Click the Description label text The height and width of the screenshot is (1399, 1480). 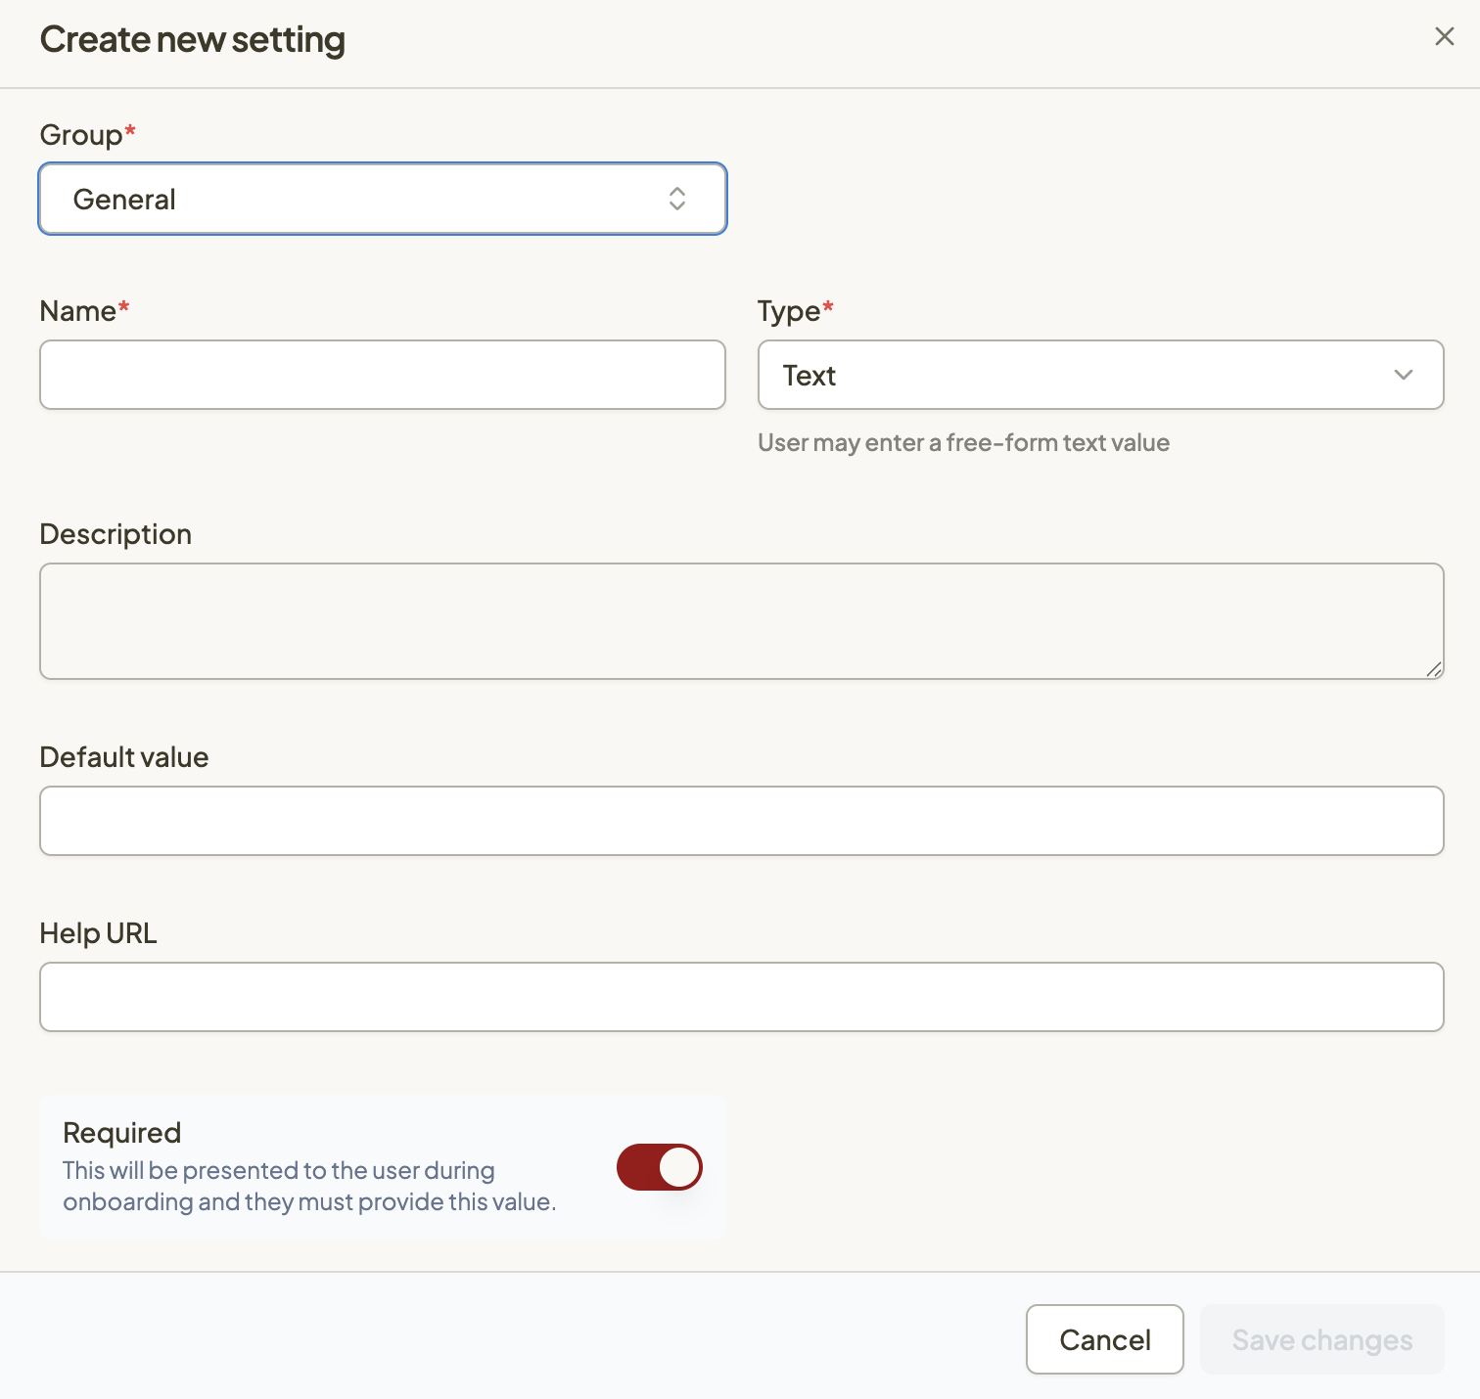(116, 534)
